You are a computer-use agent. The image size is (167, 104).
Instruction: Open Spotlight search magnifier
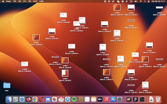point(145,1)
